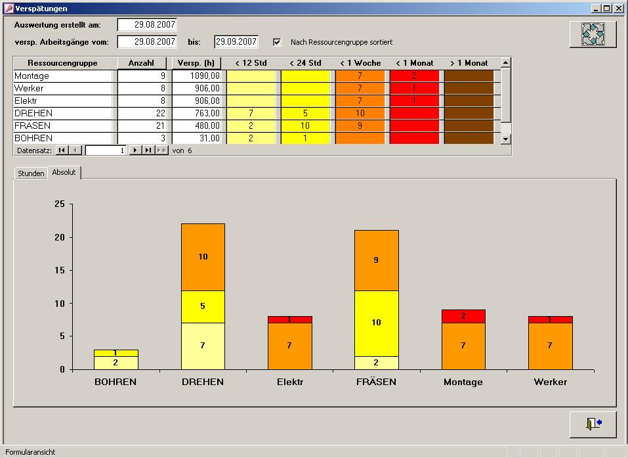628x458 pixels.
Task: Click table scrollbar up arrow
Action: tap(505, 62)
